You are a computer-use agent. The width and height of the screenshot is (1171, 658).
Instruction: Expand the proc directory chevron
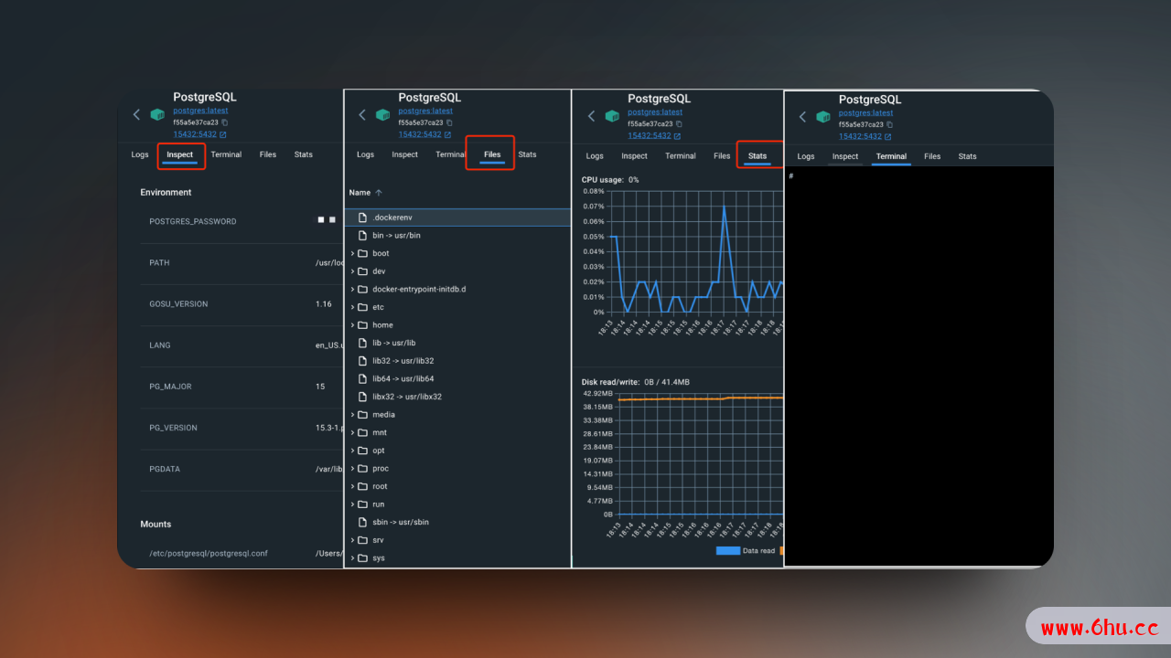click(352, 468)
